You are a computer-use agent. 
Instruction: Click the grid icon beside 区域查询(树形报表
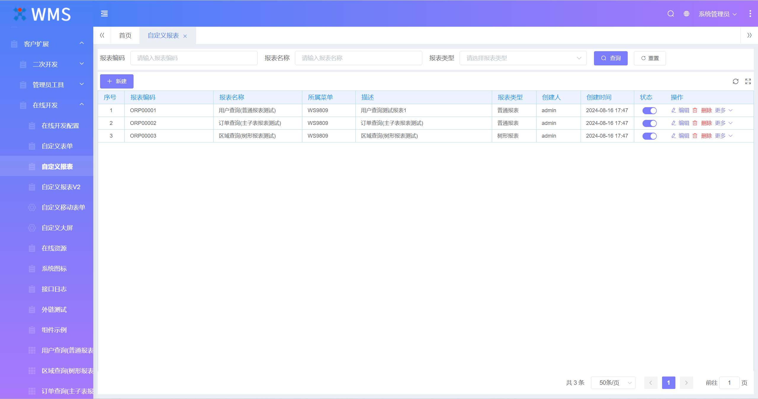32,371
